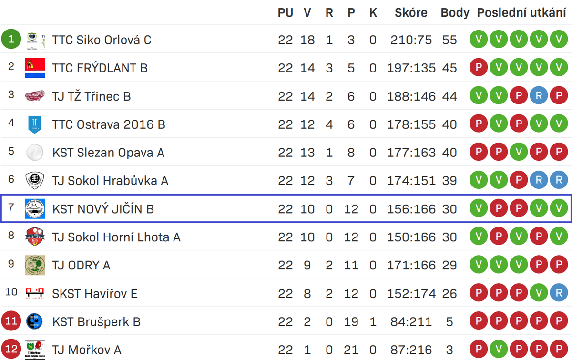Open the TTC Siko Orlová C team page

tap(102, 40)
